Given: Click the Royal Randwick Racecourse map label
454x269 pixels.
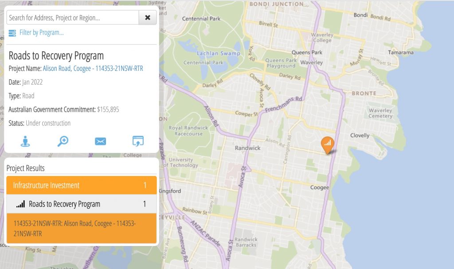Looking at the screenshot, I should click(188, 131).
